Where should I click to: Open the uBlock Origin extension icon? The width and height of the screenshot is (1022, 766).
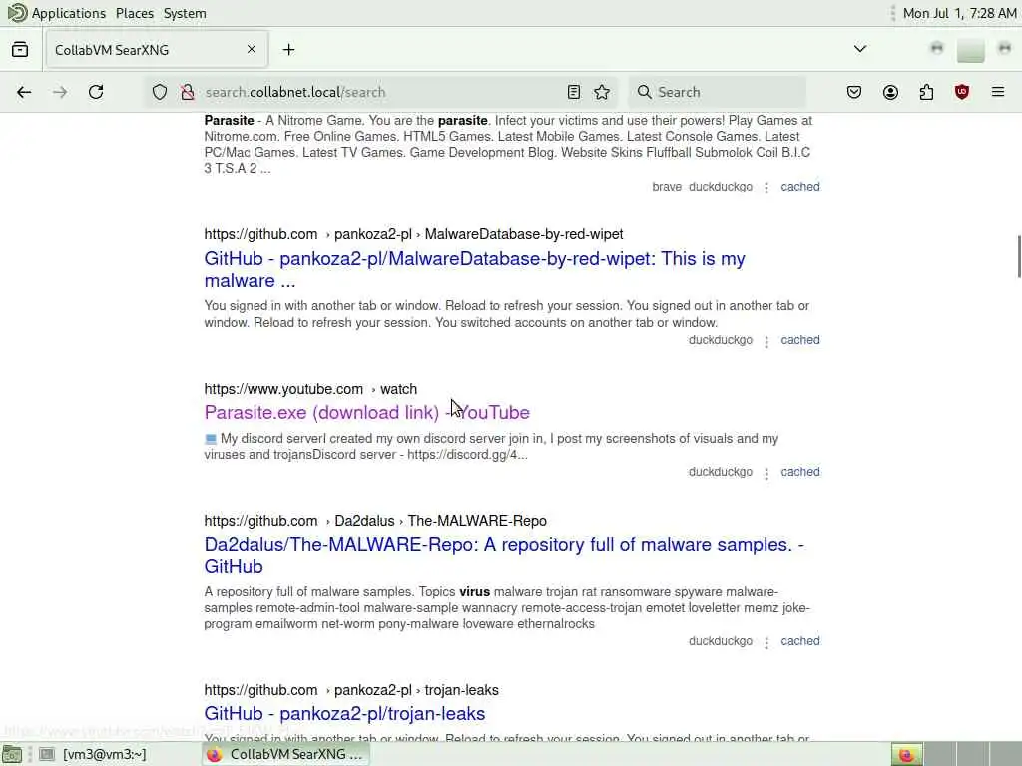(962, 92)
